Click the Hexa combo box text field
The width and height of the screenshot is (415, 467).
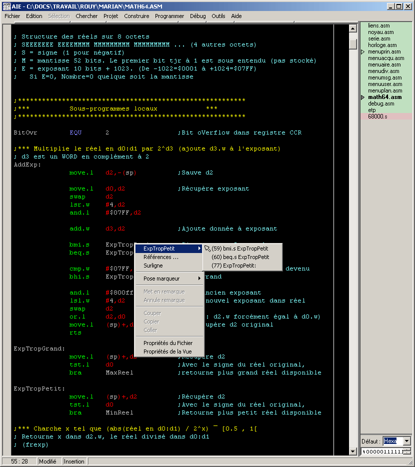[x=392, y=441]
